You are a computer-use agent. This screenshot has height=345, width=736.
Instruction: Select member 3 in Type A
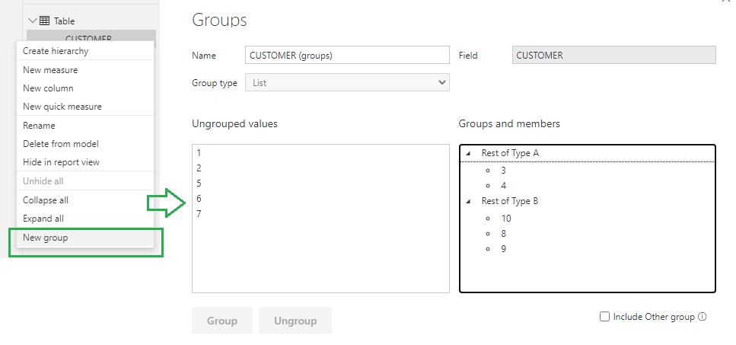pos(504,171)
